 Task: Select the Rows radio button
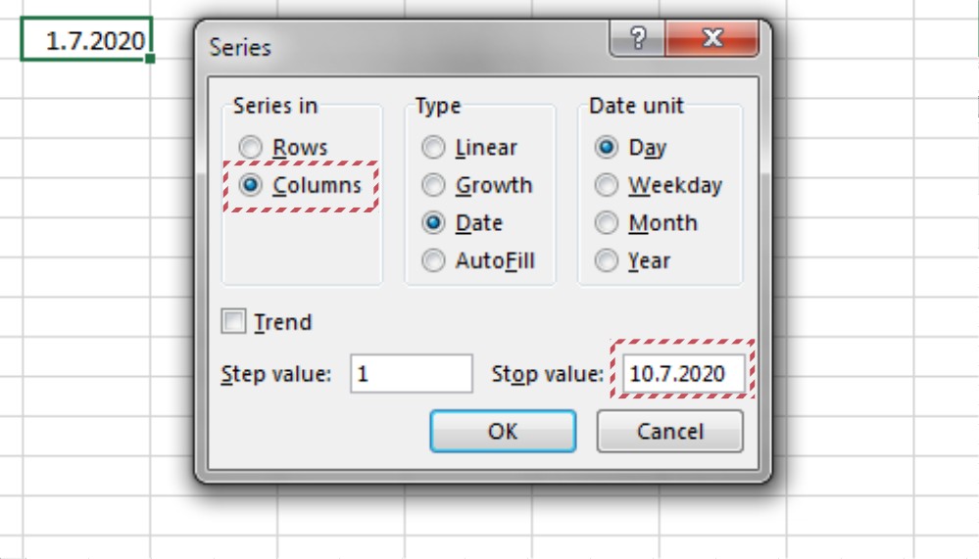pyautogui.click(x=252, y=148)
